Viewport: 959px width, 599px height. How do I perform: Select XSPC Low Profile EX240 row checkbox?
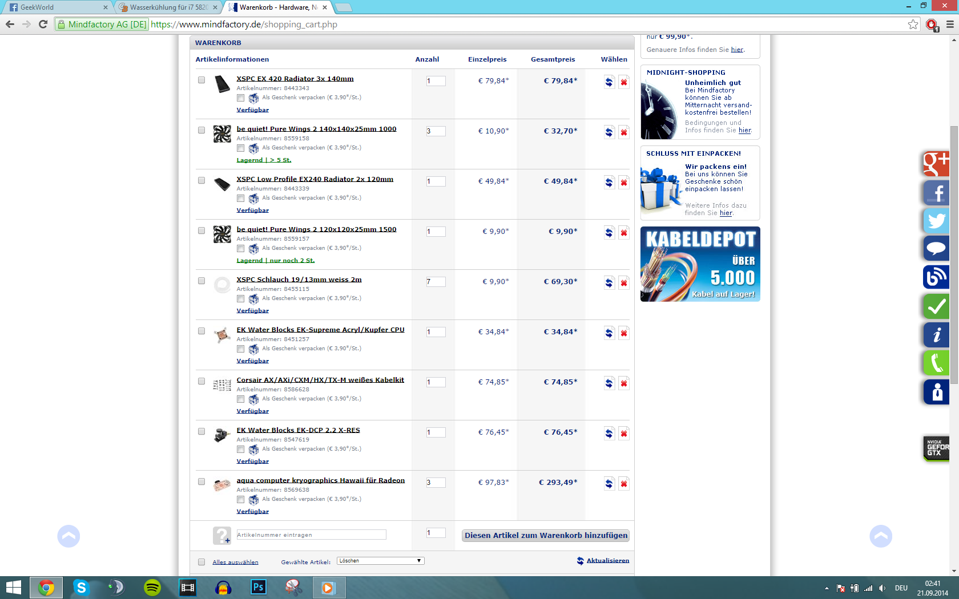pyautogui.click(x=202, y=180)
